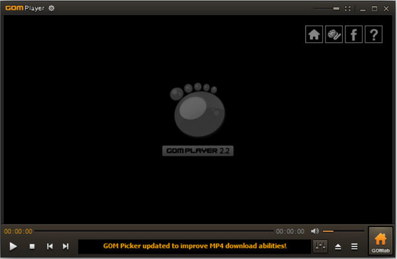397x259 pixels.
Task: Open the GOMlab button
Action: tap(380, 241)
